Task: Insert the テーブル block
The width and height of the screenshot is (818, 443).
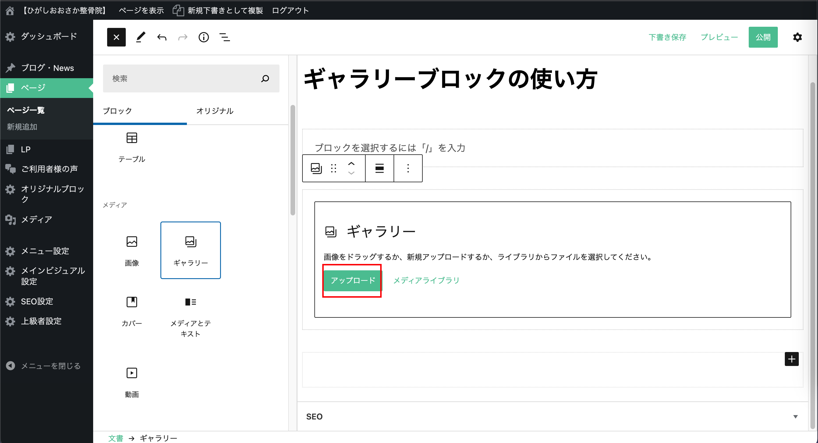Action: click(132, 147)
